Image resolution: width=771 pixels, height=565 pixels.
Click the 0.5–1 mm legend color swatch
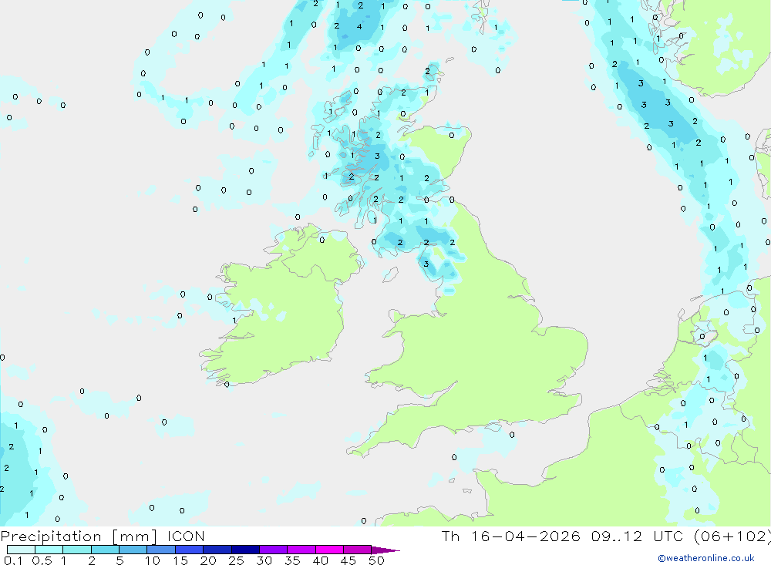pos(49,550)
